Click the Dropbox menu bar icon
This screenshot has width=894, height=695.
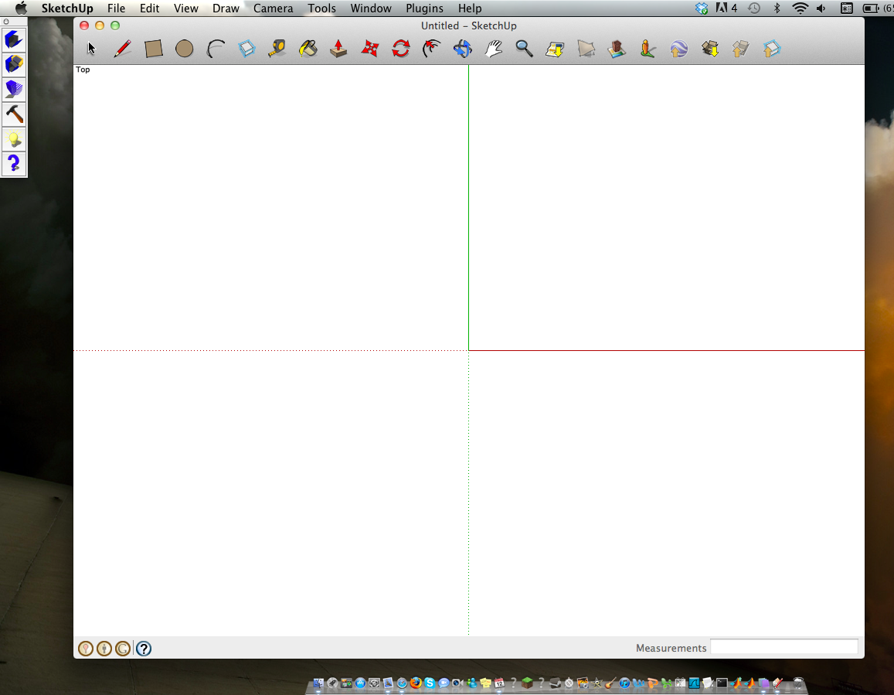702,9
